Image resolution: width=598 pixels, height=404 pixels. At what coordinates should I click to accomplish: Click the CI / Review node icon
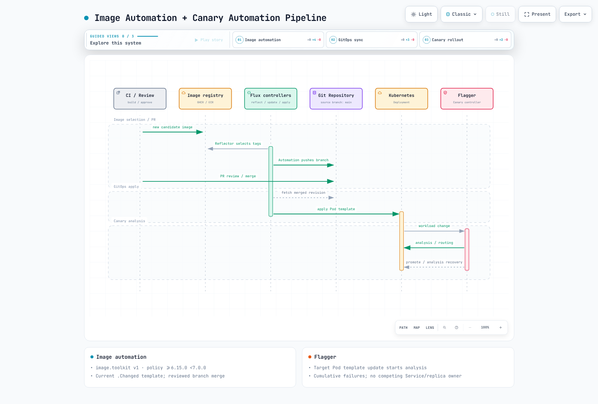click(118, 92)
